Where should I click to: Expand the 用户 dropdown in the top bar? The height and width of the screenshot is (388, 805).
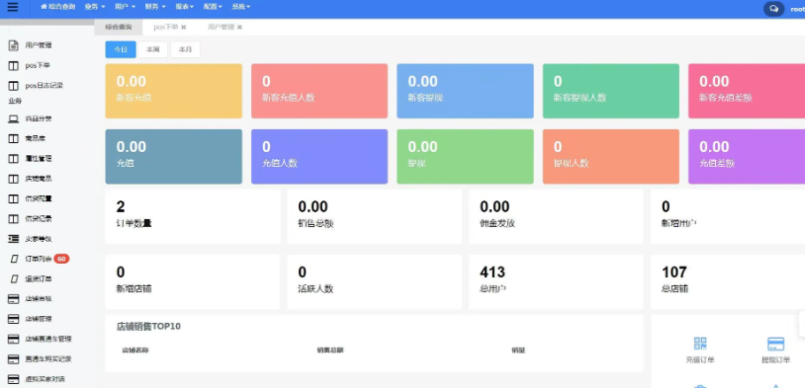point(126,7)
